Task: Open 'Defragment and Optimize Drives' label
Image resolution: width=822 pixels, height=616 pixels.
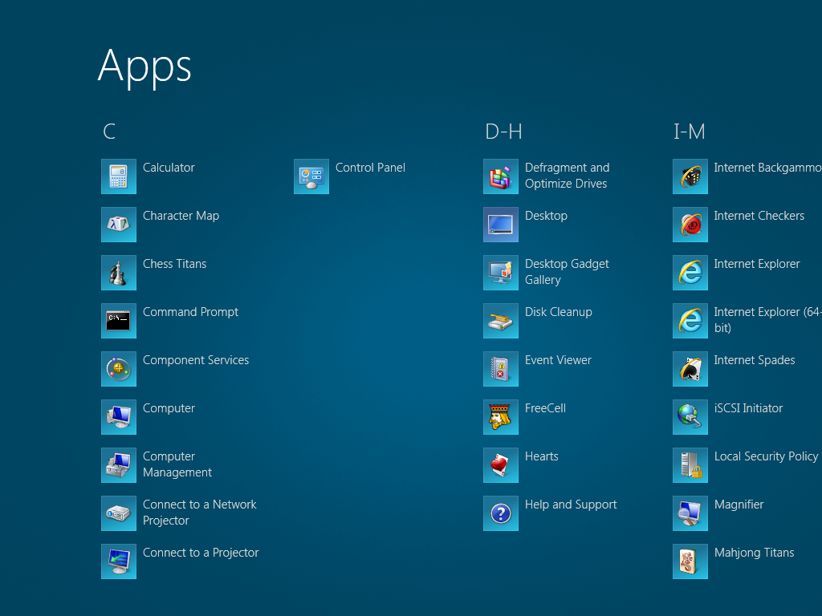Action: (x=568, y=176)
